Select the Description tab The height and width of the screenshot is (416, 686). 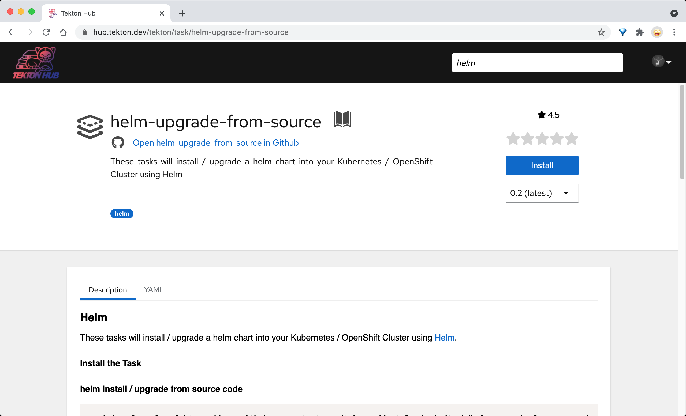point(108,290)
